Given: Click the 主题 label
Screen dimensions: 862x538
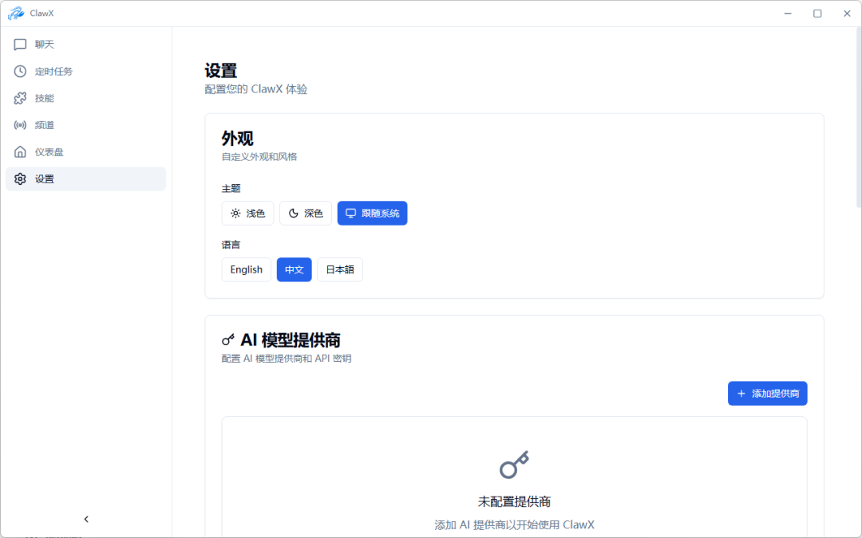Looking at the screenshot, I should point(231,188).
